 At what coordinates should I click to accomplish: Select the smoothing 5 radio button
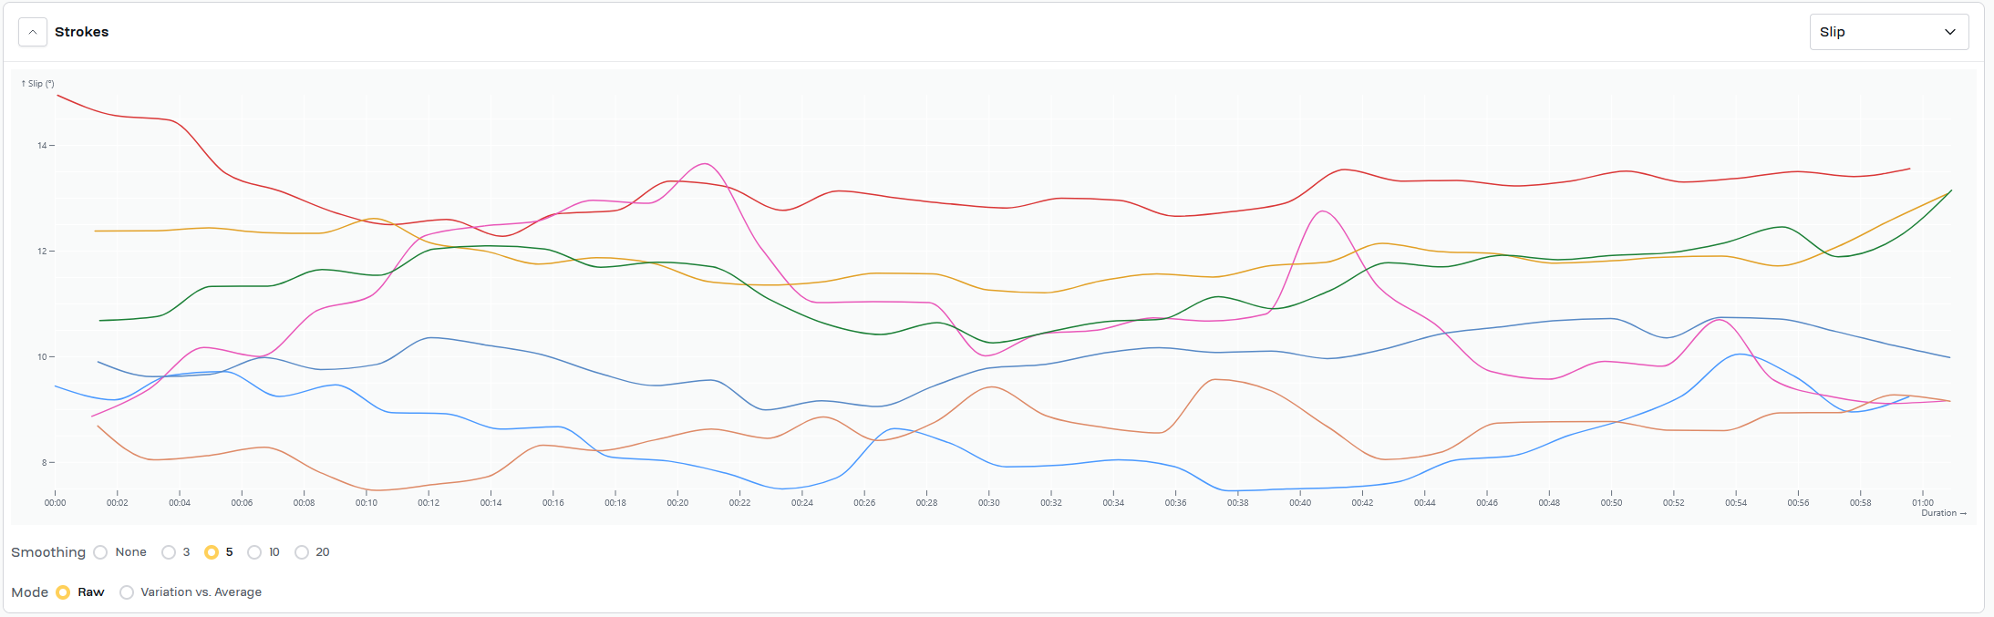pyautogui.click(x=212, y=552)
